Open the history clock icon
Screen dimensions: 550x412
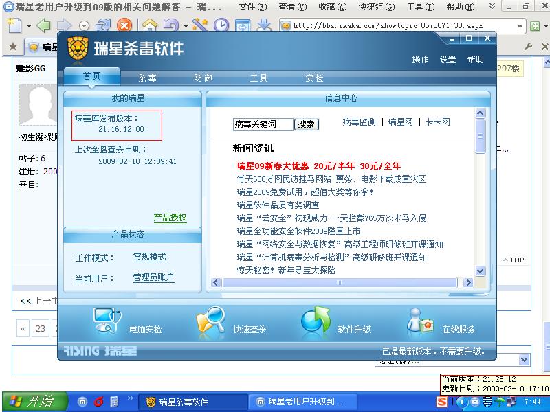[221, 25]
